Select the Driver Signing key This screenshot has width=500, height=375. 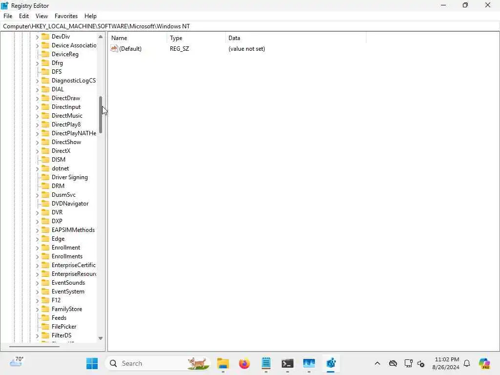tap(69, 177)
